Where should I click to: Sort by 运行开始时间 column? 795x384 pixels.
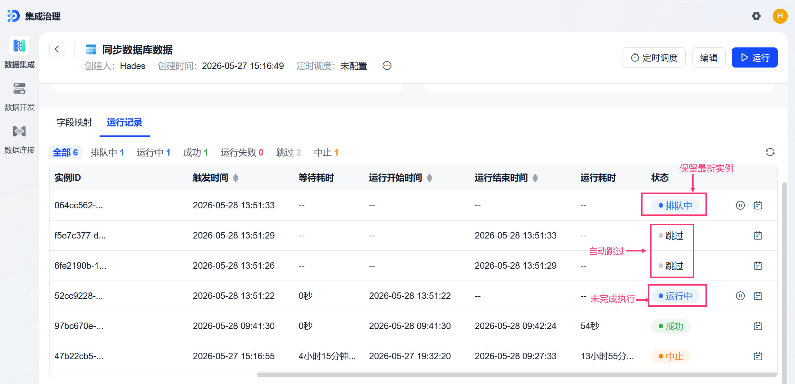click(x=429, y=178)
